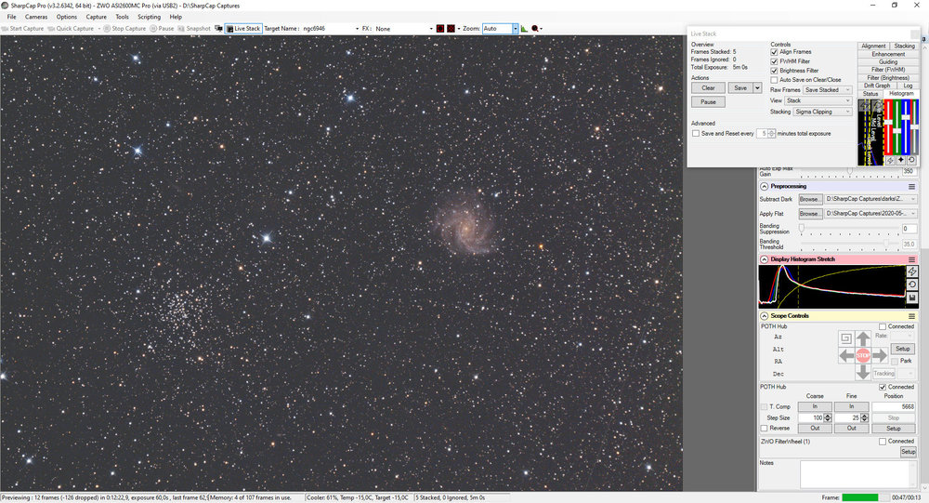Check the Connected box for the mount POTH Hub
Viewport: 929px width, 503px height.
883,326
